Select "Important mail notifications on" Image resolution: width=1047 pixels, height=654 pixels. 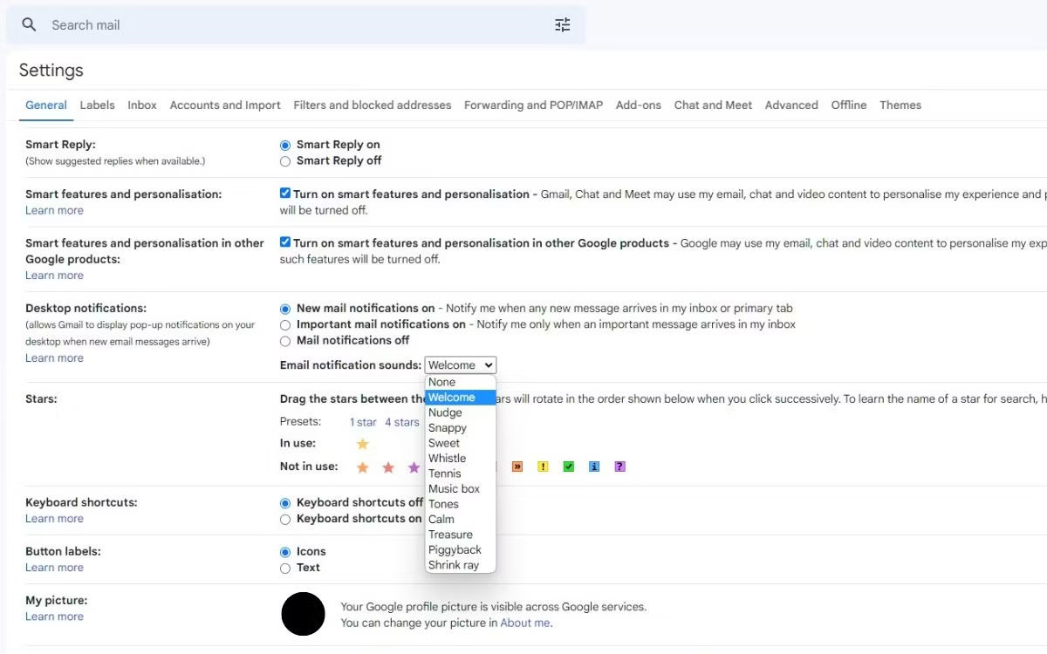(285, 324)
